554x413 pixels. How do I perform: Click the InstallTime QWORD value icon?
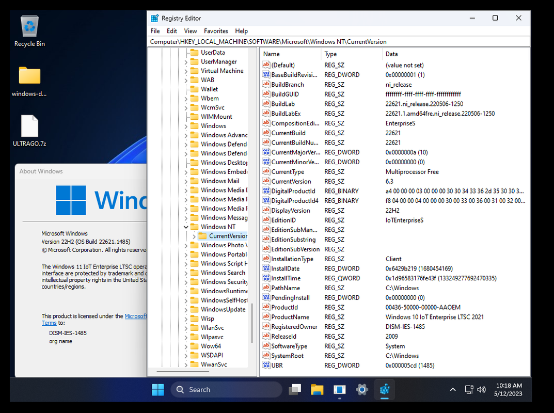[266, 278]
